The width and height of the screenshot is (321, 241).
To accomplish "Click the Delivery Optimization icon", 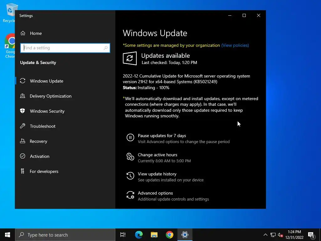I will click(x=23, y=96).
